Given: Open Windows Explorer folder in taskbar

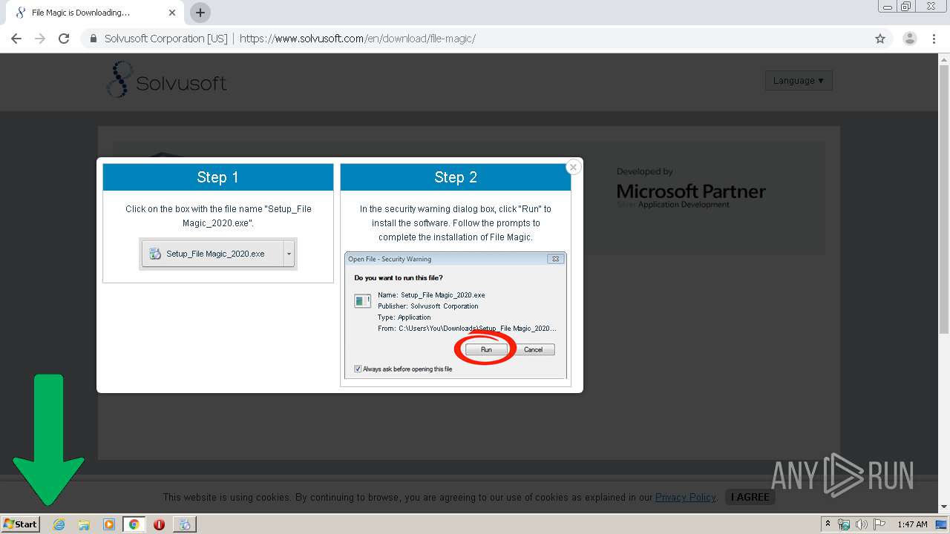Looking at the screenshot, I should point(84,524).
